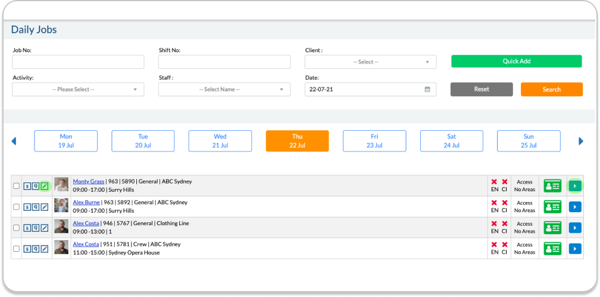Click the Q icon in the Clothing Line row
The height and width of the screenshot is (297, 600).
pyautogui.click(x=36, y=228)
